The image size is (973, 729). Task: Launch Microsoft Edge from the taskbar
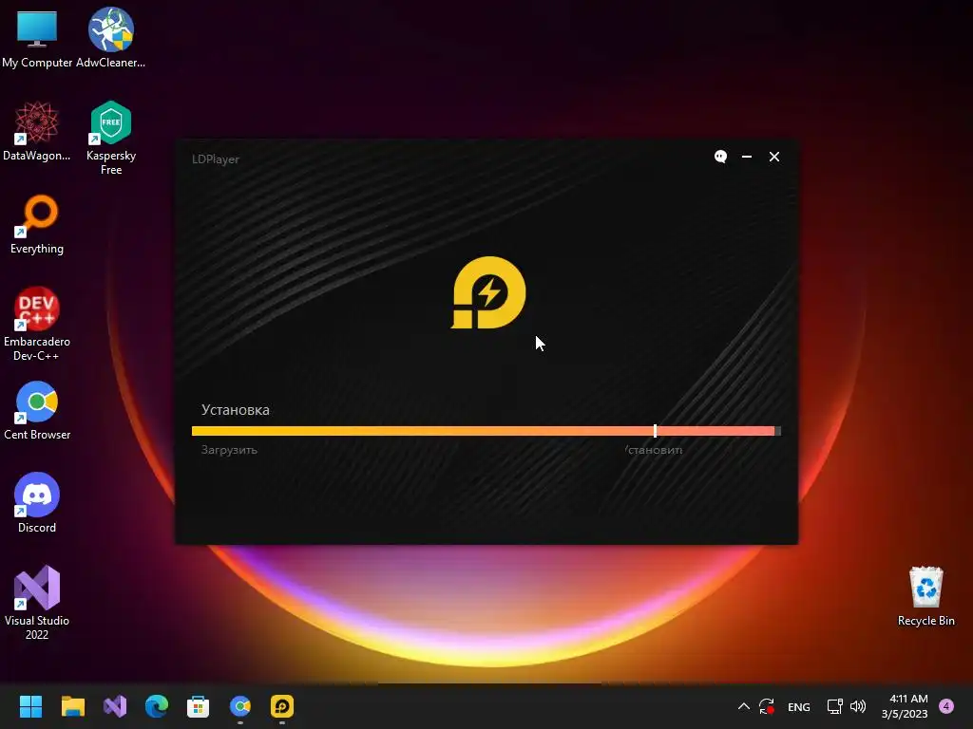tap(157, 706)
